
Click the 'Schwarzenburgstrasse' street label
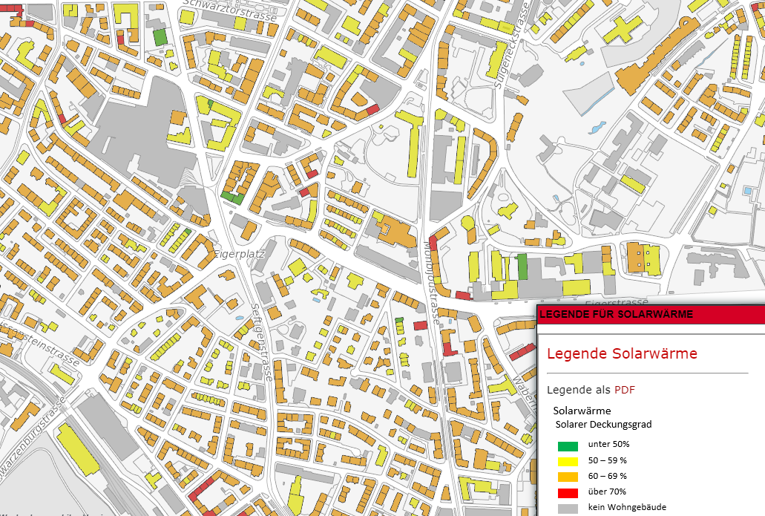click(x=32, y=438)
